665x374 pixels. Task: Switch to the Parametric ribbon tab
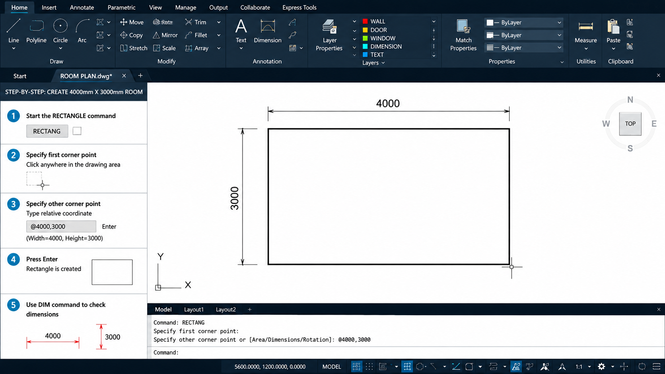(x=121, y=8)
